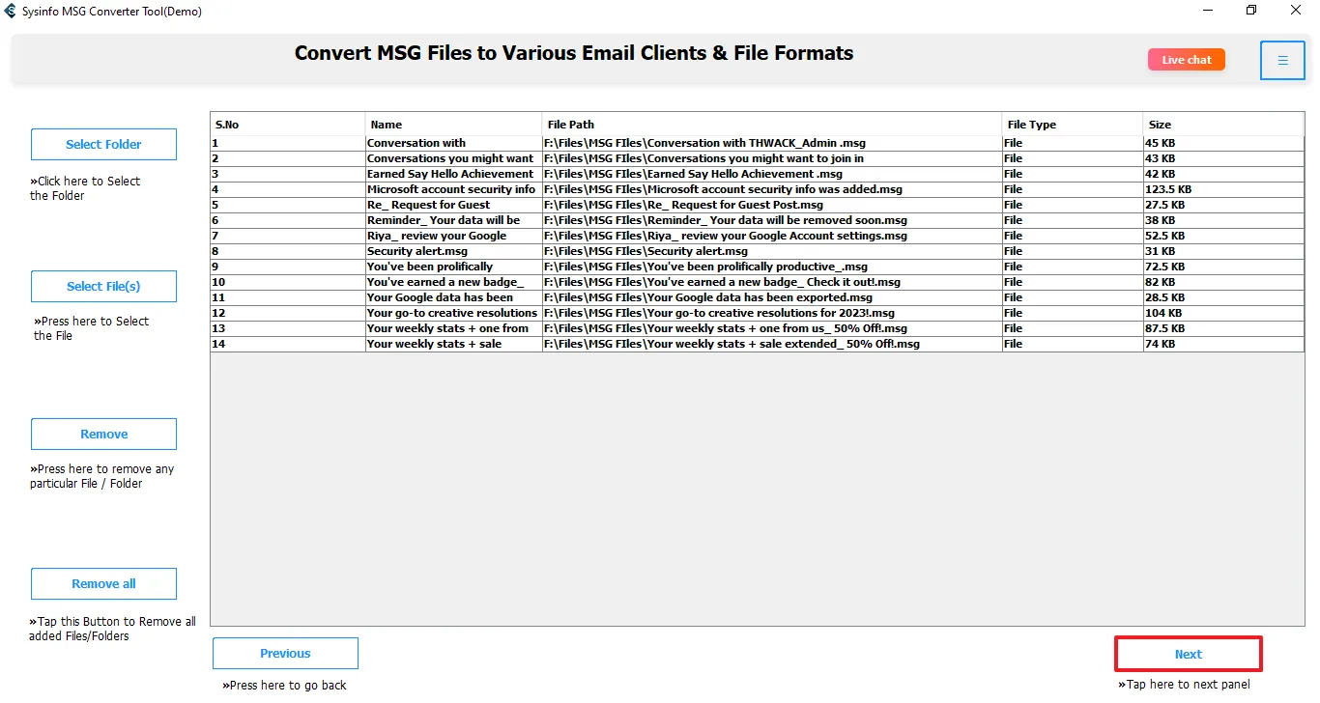
Task: Proceed with the Next button
Action: pos(1188,654)
